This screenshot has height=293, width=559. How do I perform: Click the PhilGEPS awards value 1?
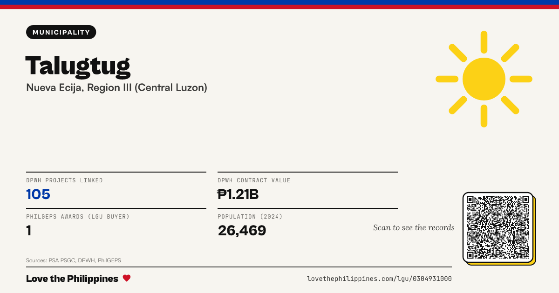(x=29, y=230)
